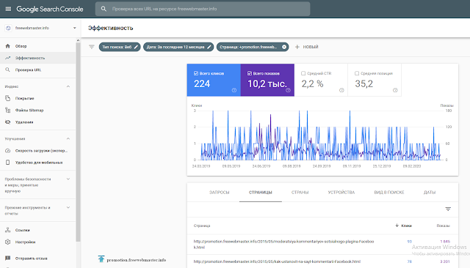Open the Скорость загрузки speed report icon

(x=8, y=151)
